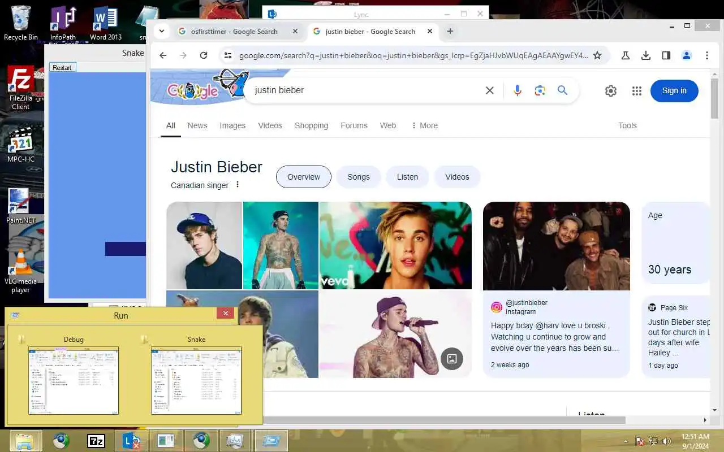Open the InfoPath desktop shortcut
724x452 pixels.
[63, 23]
